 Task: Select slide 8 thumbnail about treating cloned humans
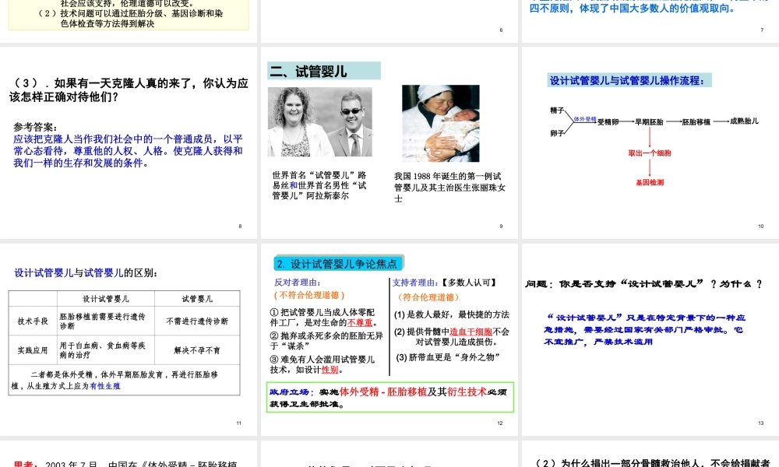[x=129, y=142]
